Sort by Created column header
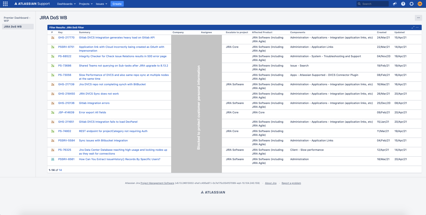426x215 pixels. (x=382, y=32)
